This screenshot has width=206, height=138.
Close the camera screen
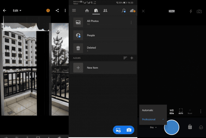pos(143,11)
